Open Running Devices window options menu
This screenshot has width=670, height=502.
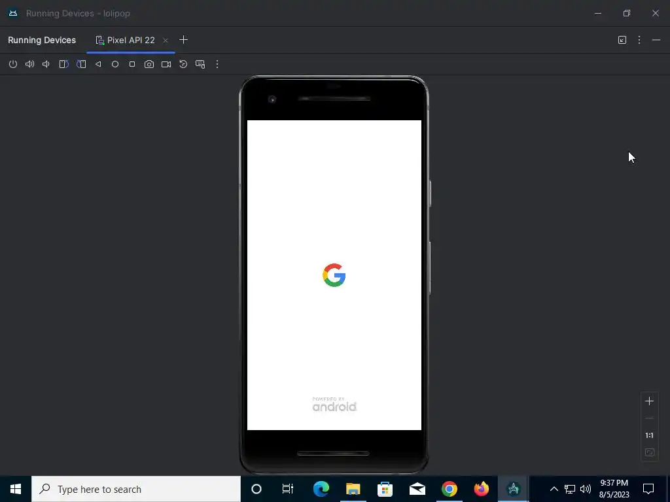pyautogui.click(x=639, y=40)
